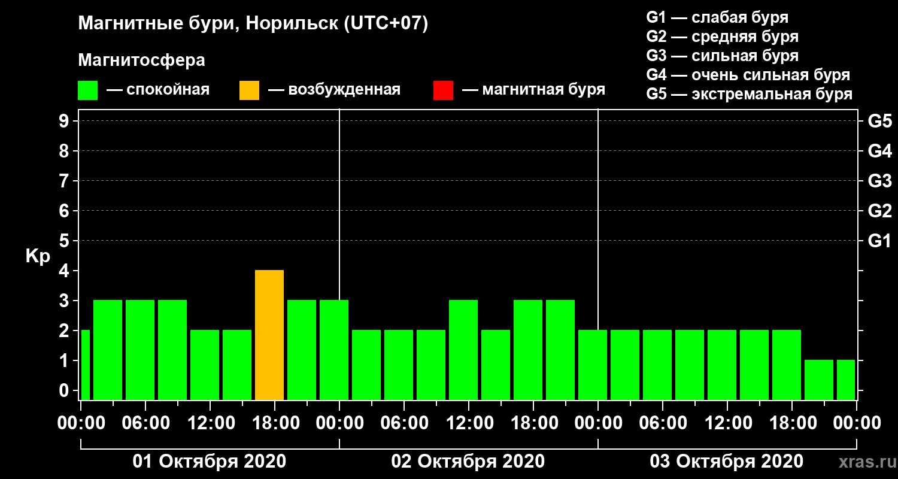
Task: Click the 'G5' label on right axis
Action: [879, 122]
